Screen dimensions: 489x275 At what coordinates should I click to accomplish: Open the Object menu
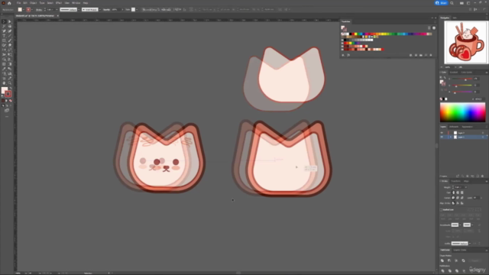coord(33,3)
